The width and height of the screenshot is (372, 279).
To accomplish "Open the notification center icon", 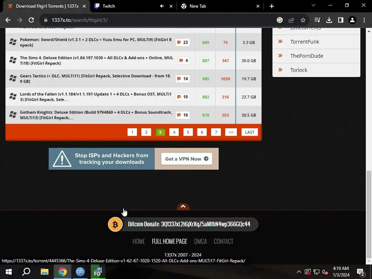I will click(x=361, y=272).
